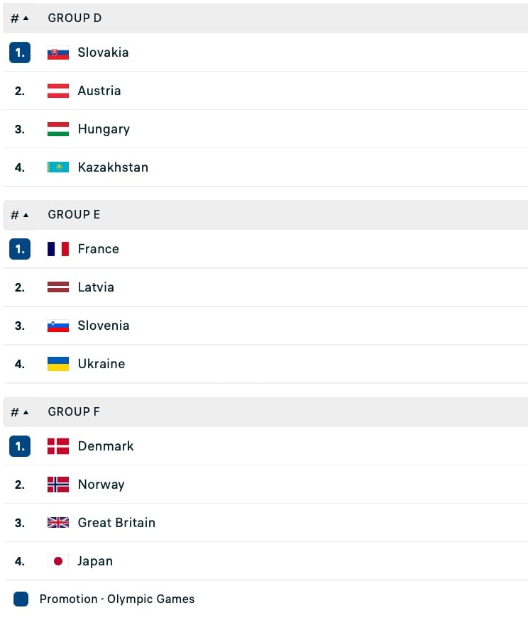This screenshot has width=528, height=620.
Task: Click Denmark's first place rank badge
Action: point(20,446)
